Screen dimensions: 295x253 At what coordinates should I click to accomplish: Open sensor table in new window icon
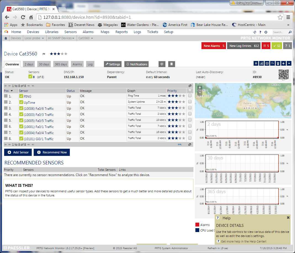click(x=190, y=86)
